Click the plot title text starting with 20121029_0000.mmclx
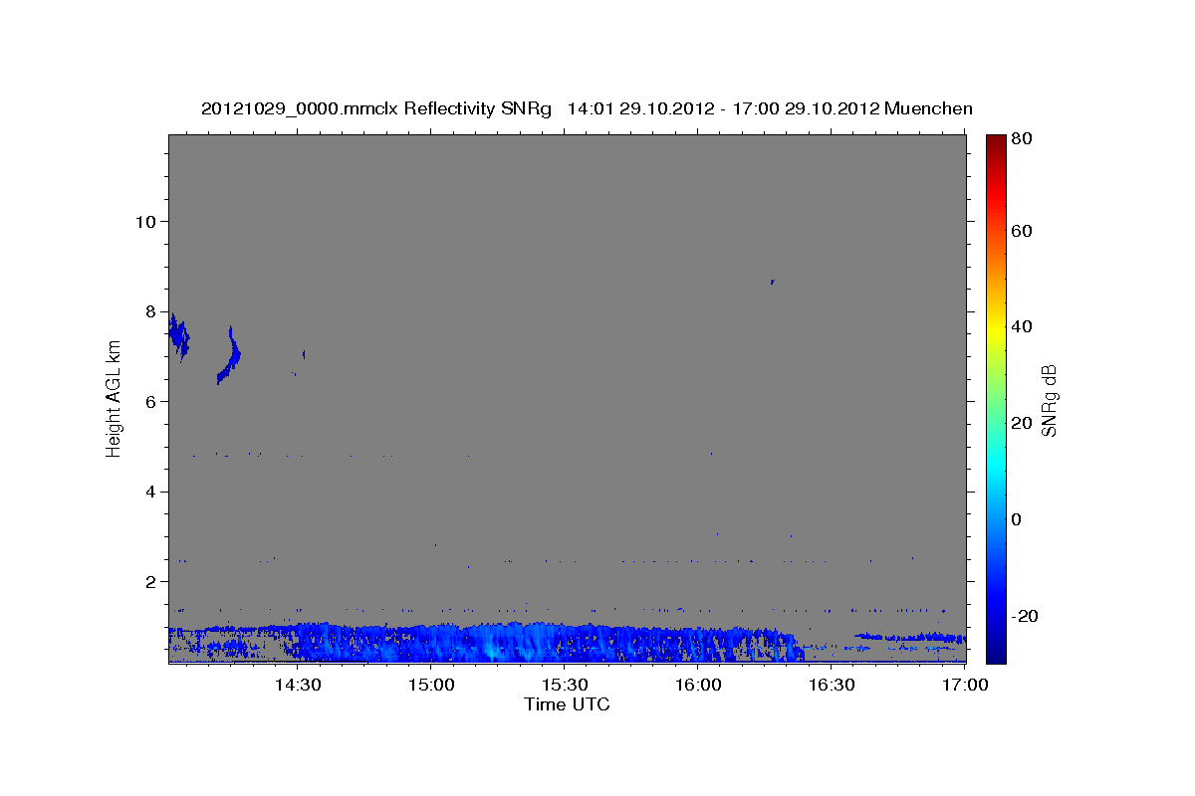1195x796 pixels. [588, 108]
